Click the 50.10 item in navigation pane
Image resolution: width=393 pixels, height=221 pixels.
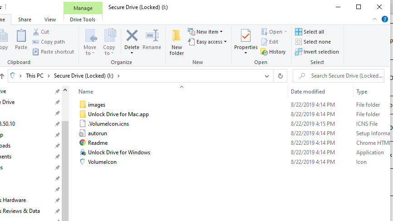point(8,124)
